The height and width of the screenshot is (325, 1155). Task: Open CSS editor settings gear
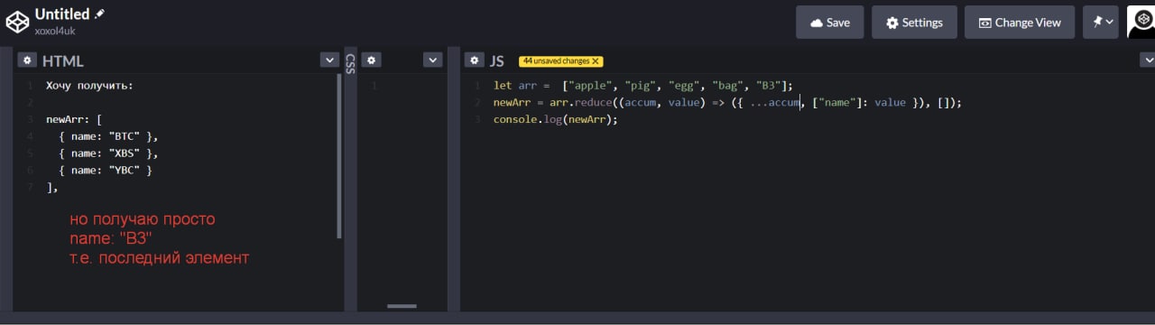point(371,60)
